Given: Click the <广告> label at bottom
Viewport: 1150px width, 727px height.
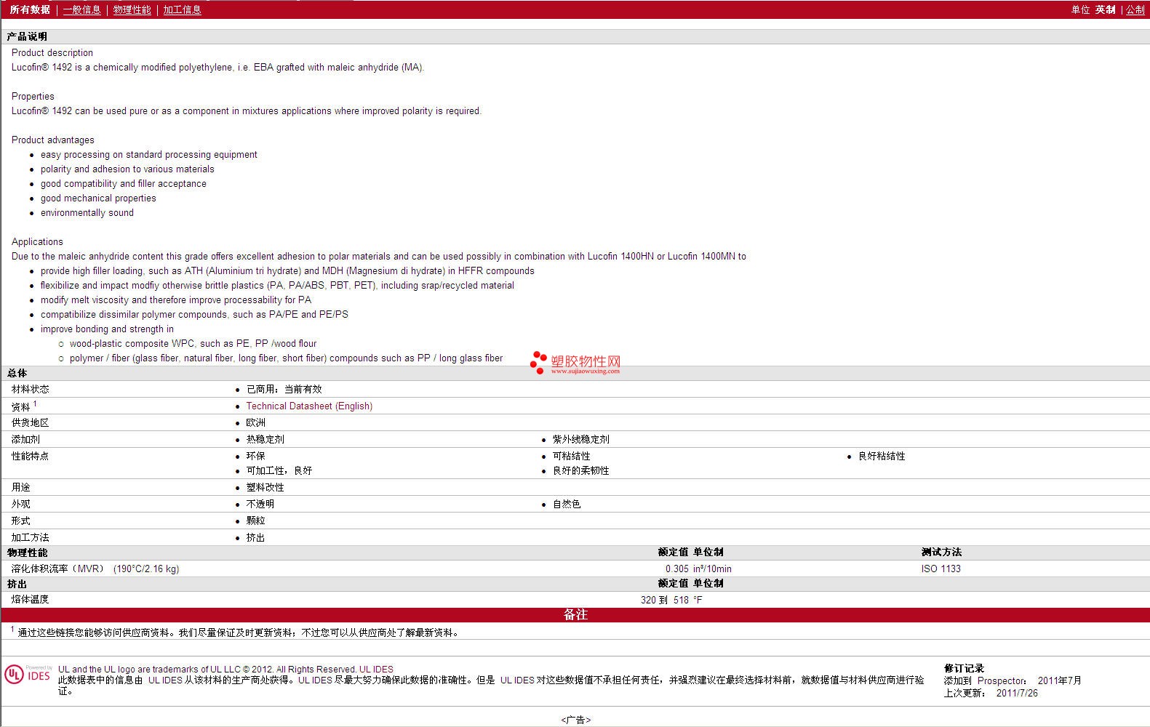Looking at the screenshot, I should pyautogui.click(x=575, y=720).
